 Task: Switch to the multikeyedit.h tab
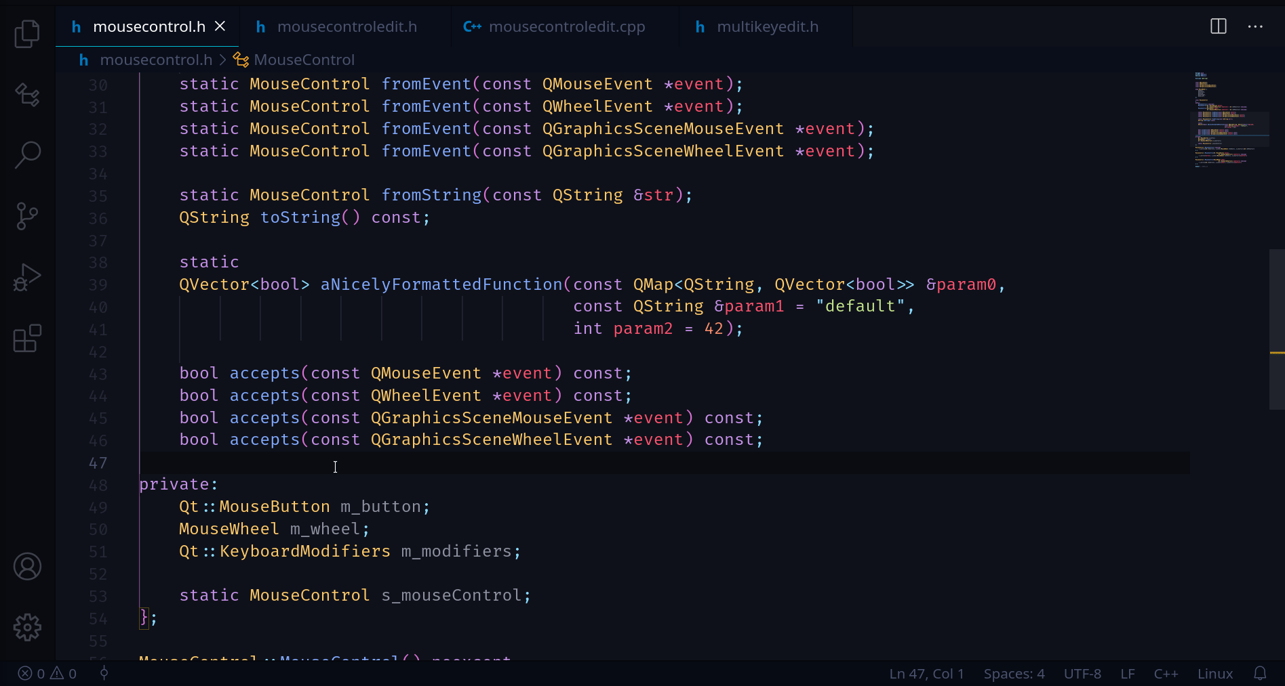pyautogui.click(x=767, y=26)
